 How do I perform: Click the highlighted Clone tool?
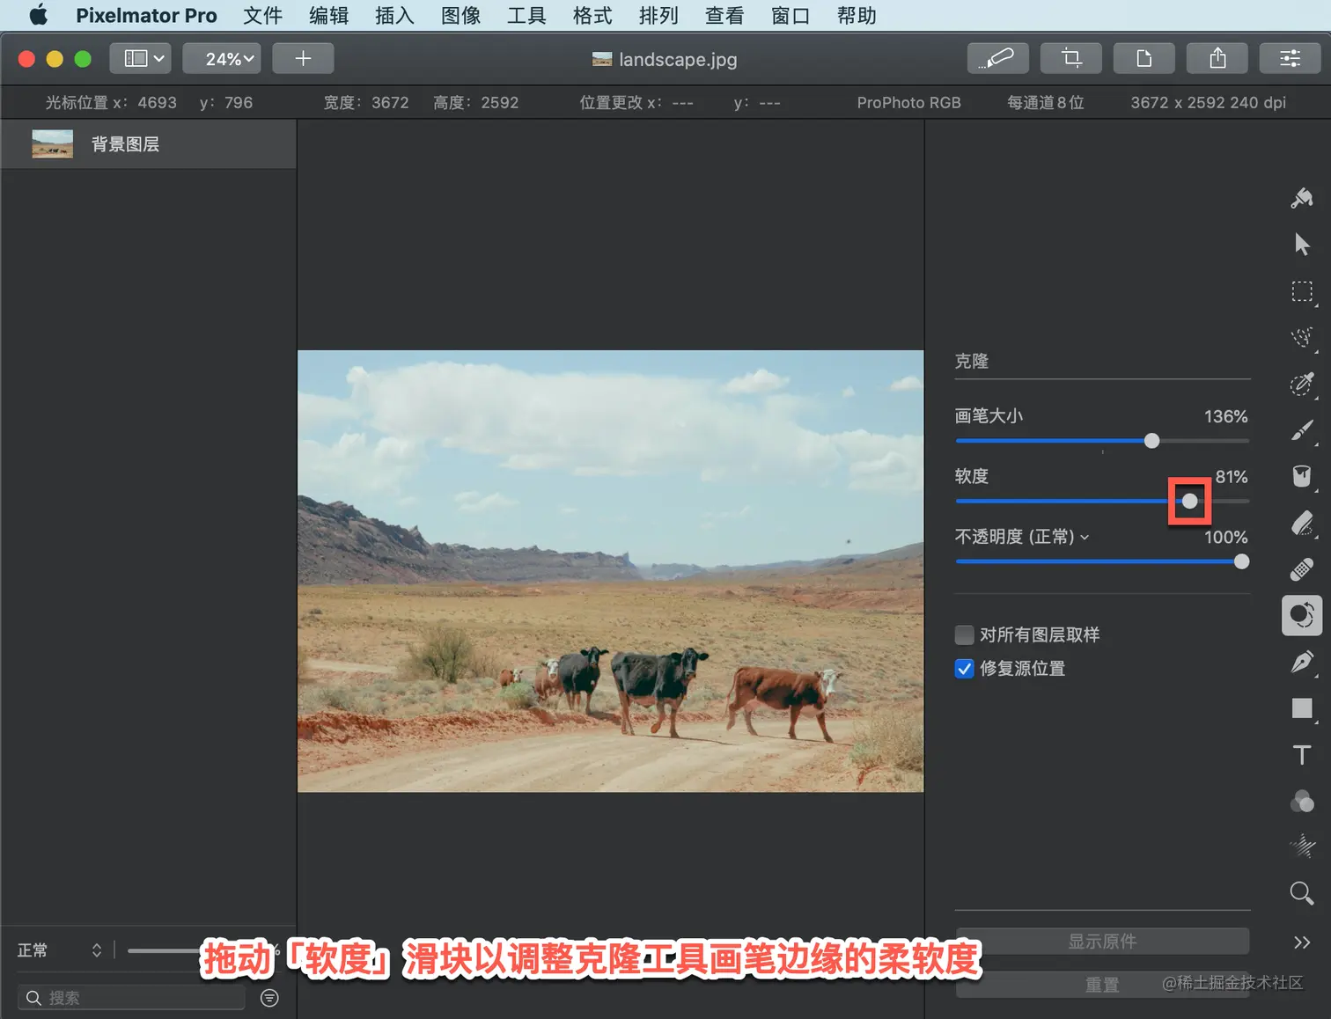(1302, 615)
